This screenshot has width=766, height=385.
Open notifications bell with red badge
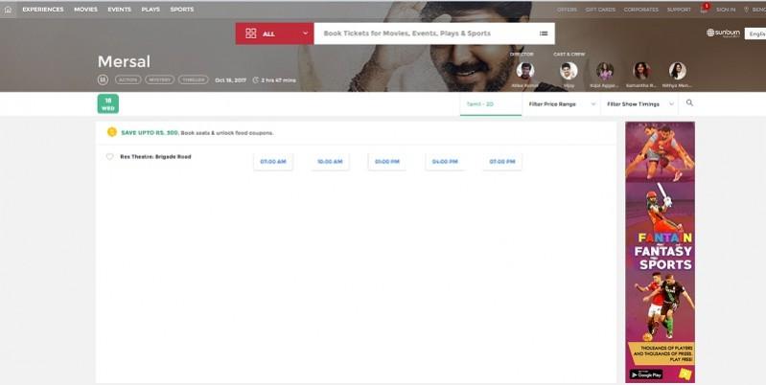[x=704, y=9]
